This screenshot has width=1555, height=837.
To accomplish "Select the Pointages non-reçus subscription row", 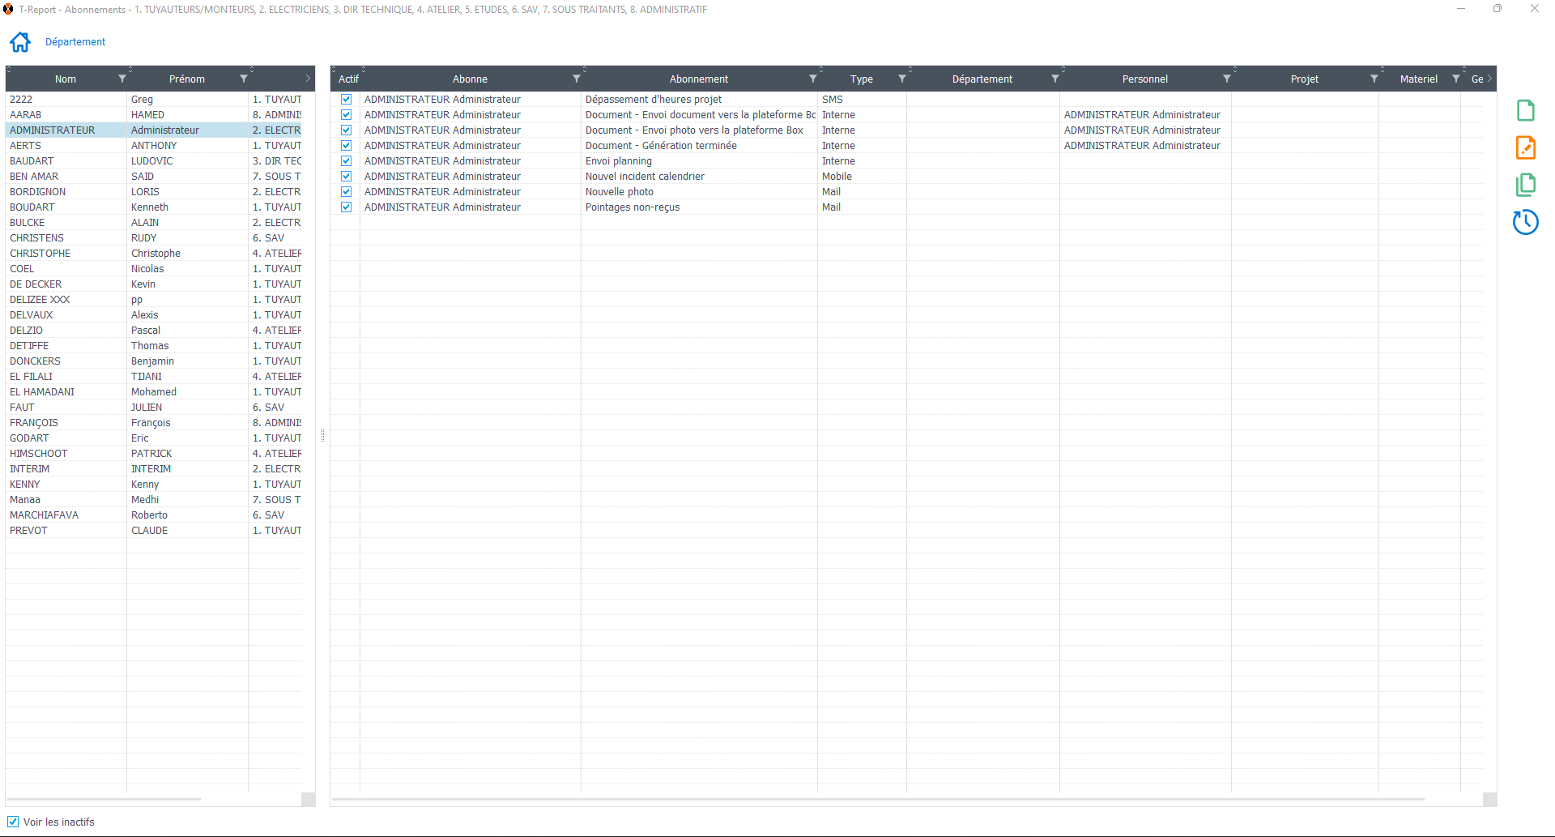I will (x=633, y=207).
